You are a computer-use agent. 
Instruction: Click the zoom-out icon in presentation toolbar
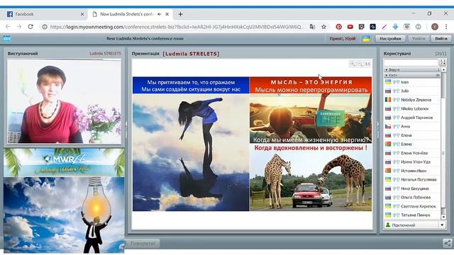(360, 64)
